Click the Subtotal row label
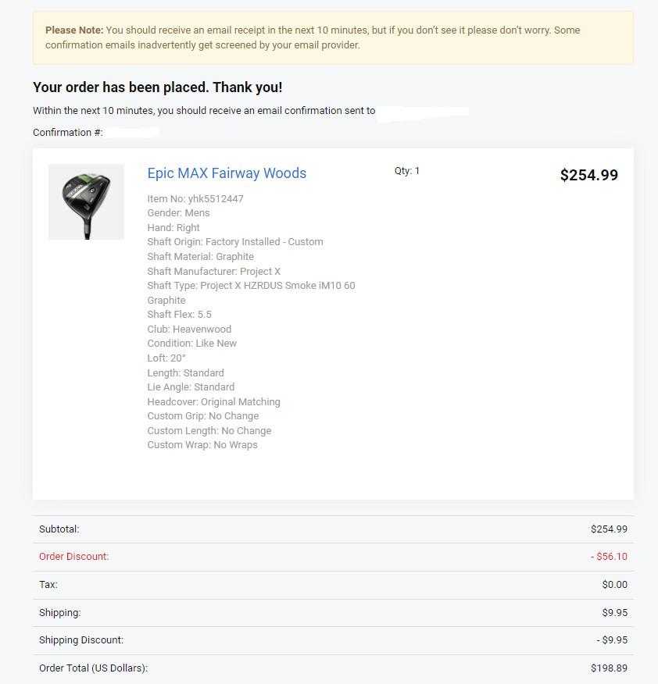The image size is (658, 684). pyautogui.click(x=59, y=529)
